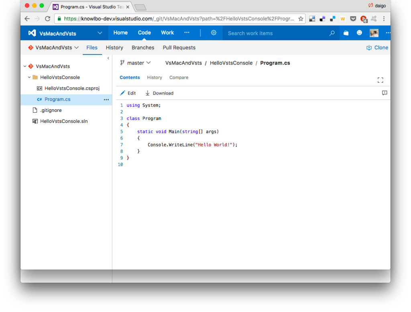
Task: Click the 'using System;' code line
Action: 143,105
